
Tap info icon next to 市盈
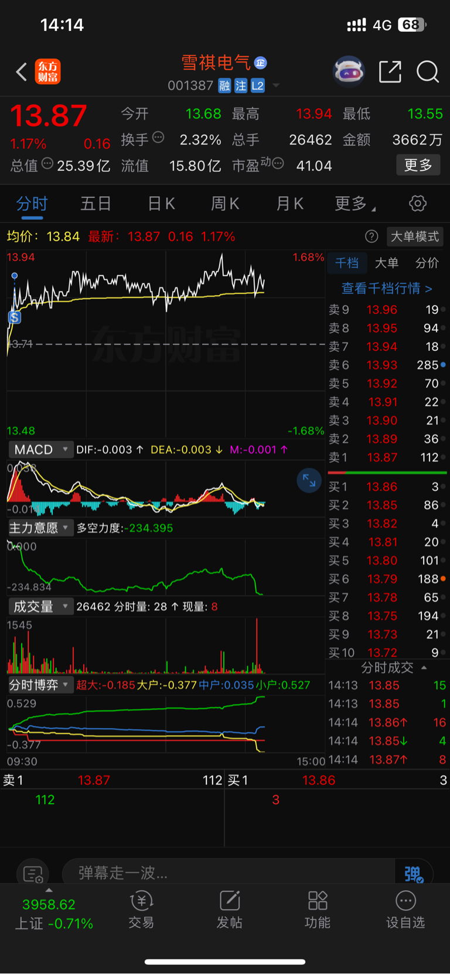278,163
